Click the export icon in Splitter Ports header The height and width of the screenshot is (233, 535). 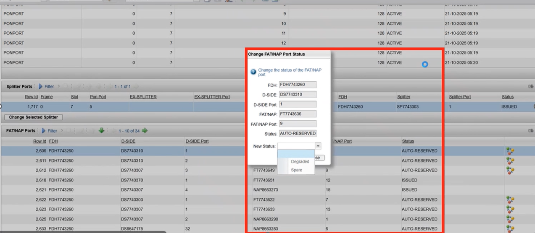(531, 87)
